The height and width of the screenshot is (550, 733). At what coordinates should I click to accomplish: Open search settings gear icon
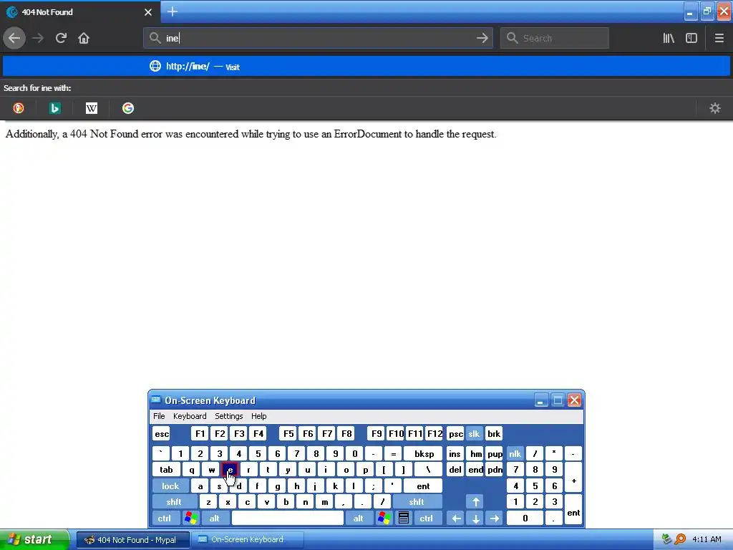[715, 109]
